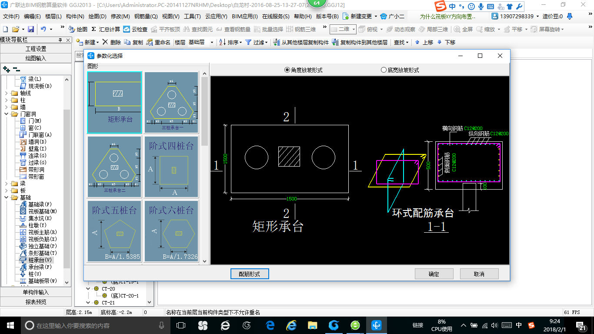
Task: Open the 构件(N) menu
Action: (x=75, y=17)
